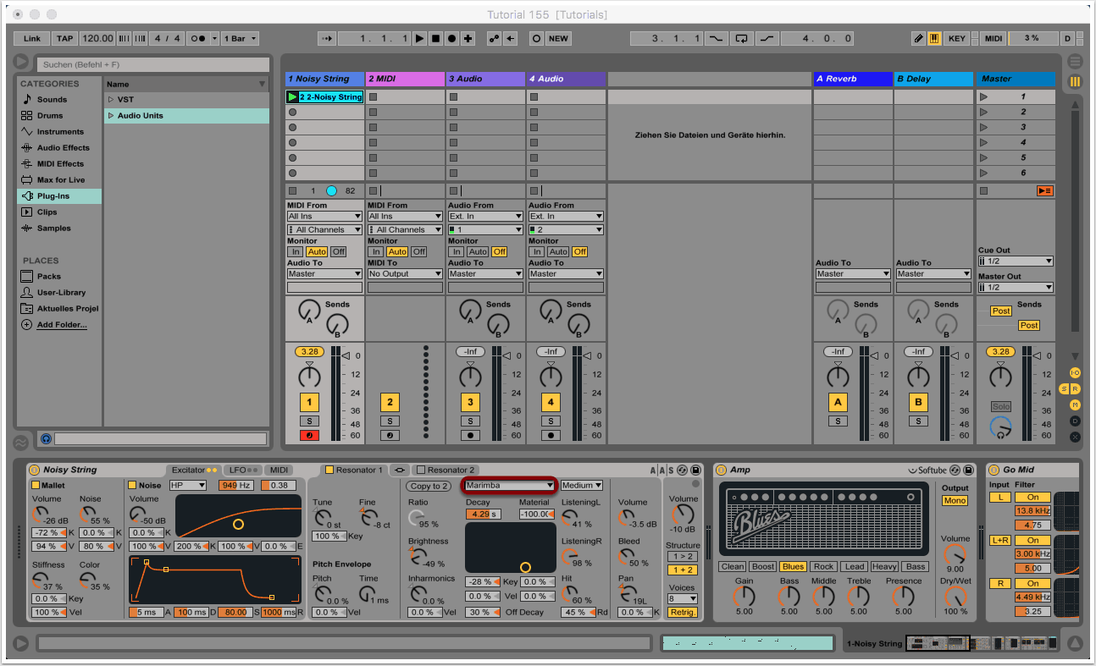The height and width of the screenshot is (666, 1096).
Task: Click the Copy to 2 button
Action: tap(429, 487)
